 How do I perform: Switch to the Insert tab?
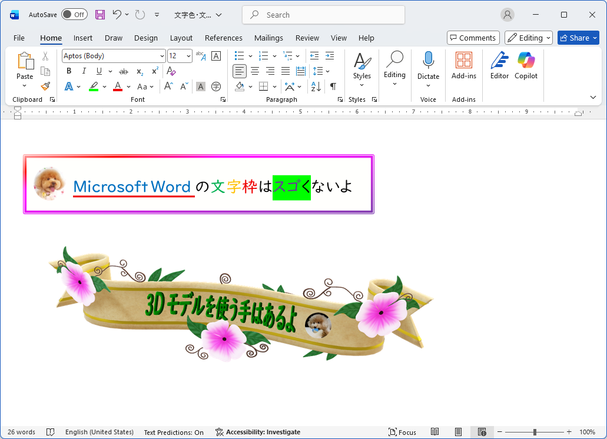pos(83,38)
